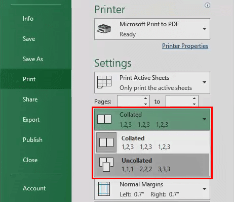
Task: Select Save in the backstage menu
Action: point(29,39)
